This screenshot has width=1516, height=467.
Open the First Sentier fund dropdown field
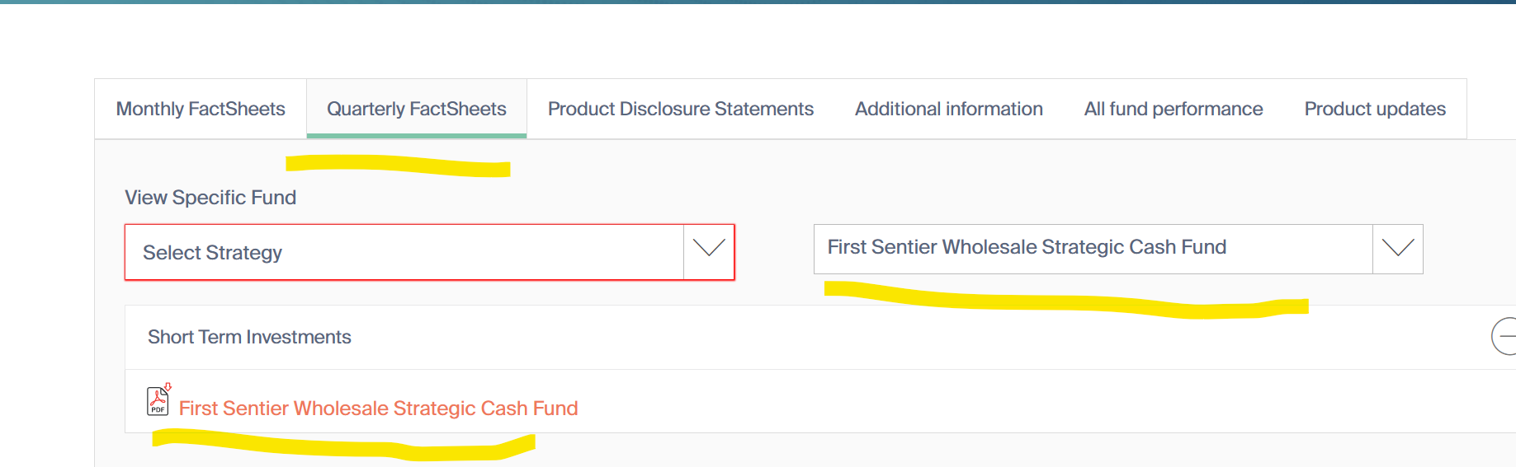pos(1093,248)
